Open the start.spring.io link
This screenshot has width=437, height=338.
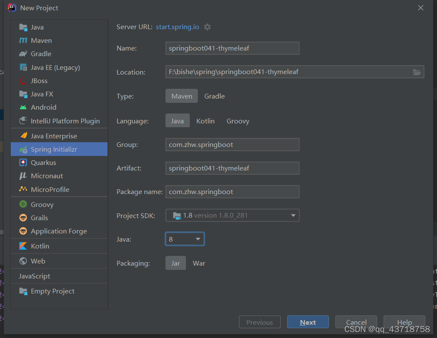177,27
